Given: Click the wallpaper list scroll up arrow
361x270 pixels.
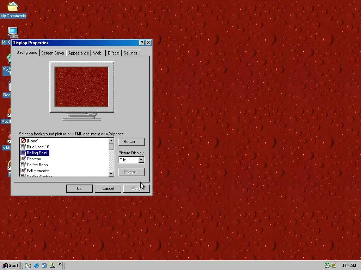Looking at the screenshot, I should coord(111,141).
